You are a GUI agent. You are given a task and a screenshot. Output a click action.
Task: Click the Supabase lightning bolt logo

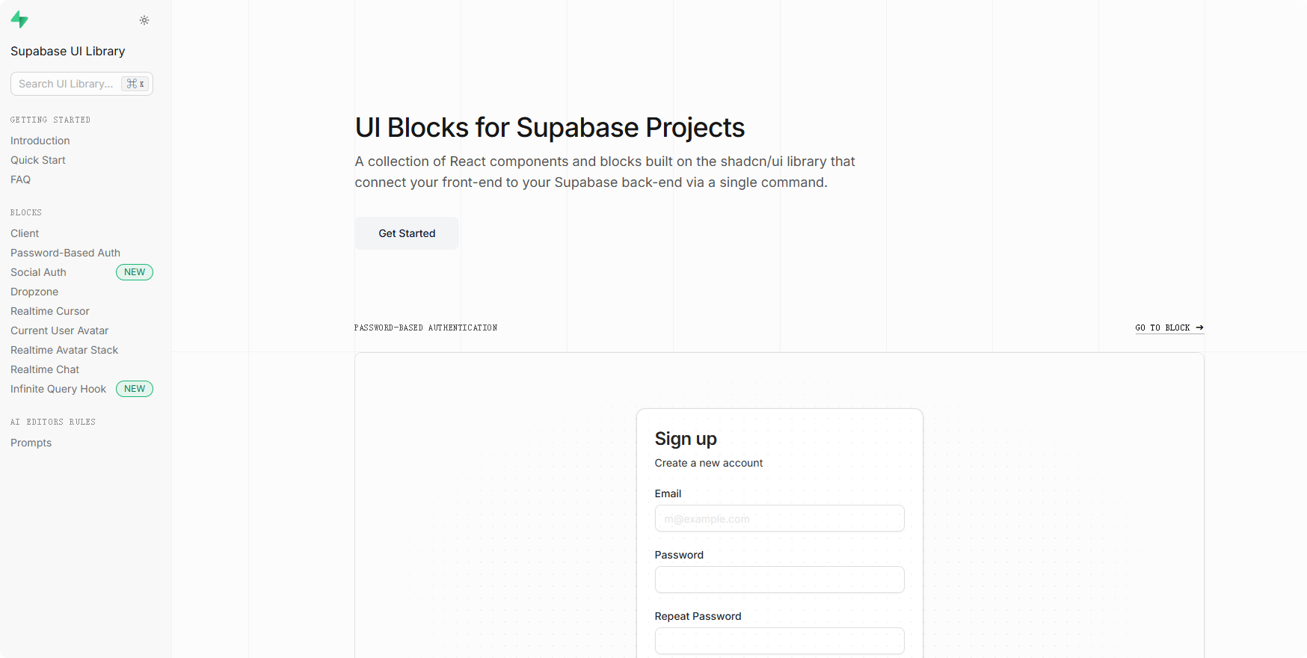point(19,20)
